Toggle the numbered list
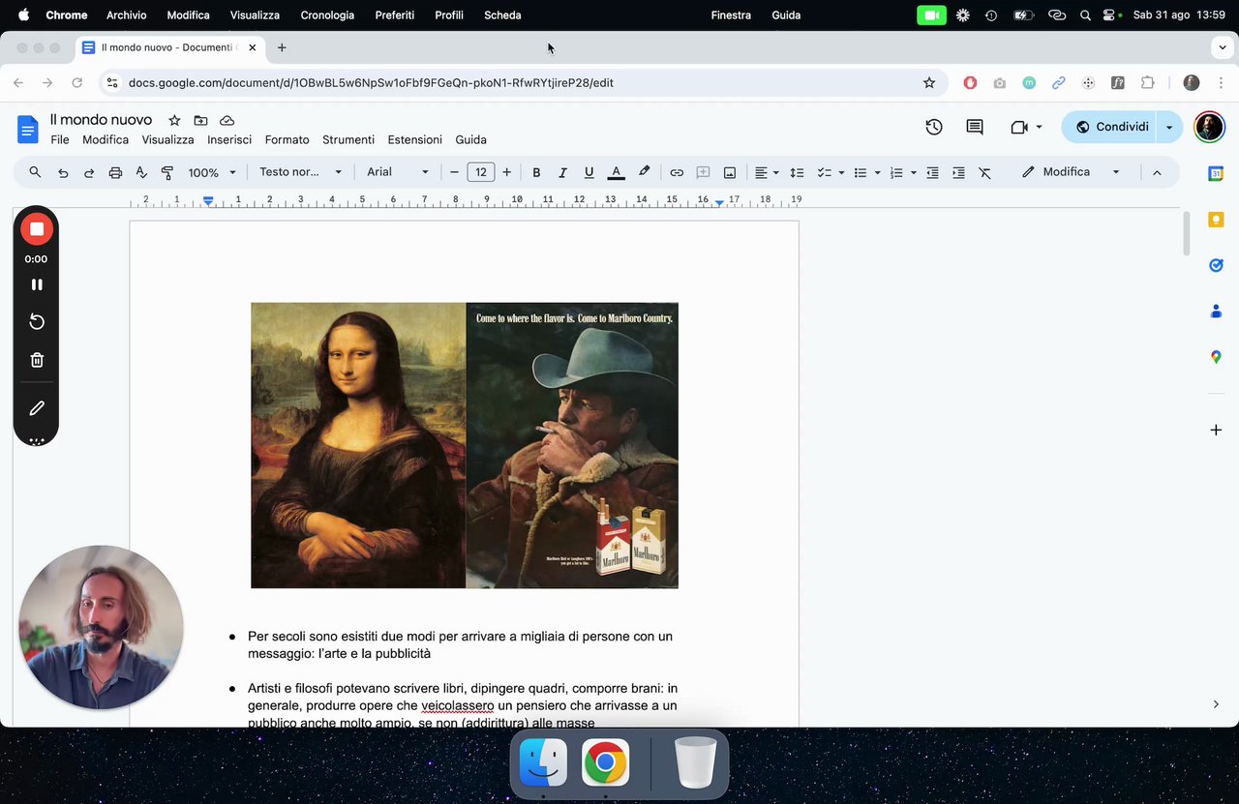 coord(896,172)
